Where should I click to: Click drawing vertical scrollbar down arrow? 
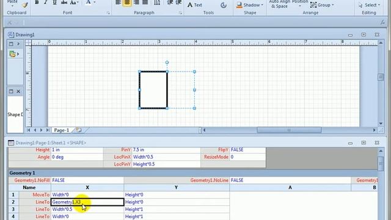(x=381, y=123)
